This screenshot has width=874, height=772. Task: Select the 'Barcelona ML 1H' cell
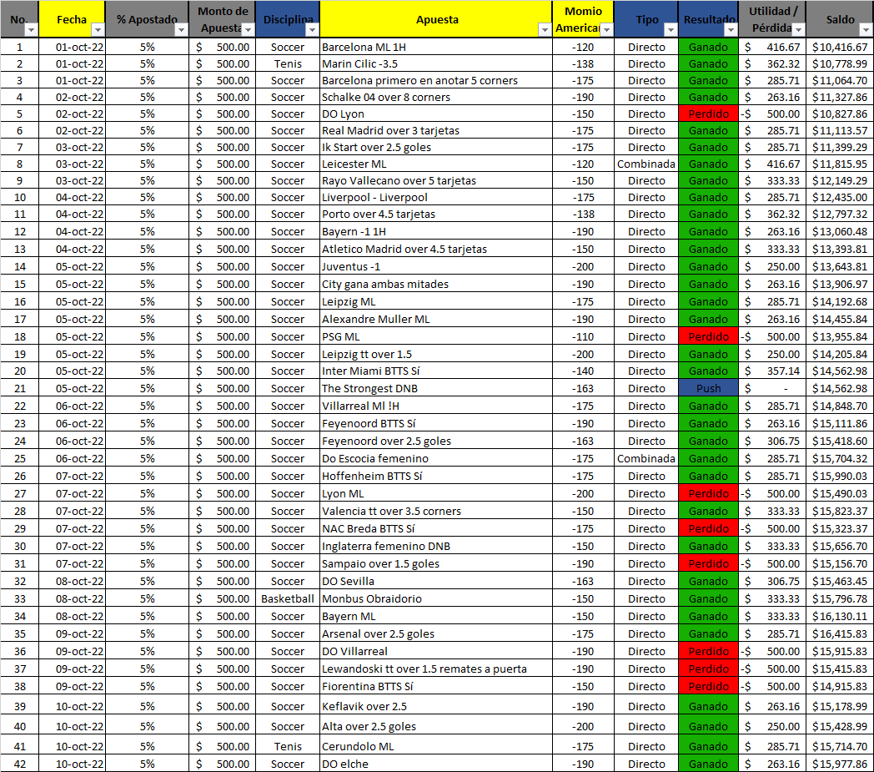coord(436,47)
